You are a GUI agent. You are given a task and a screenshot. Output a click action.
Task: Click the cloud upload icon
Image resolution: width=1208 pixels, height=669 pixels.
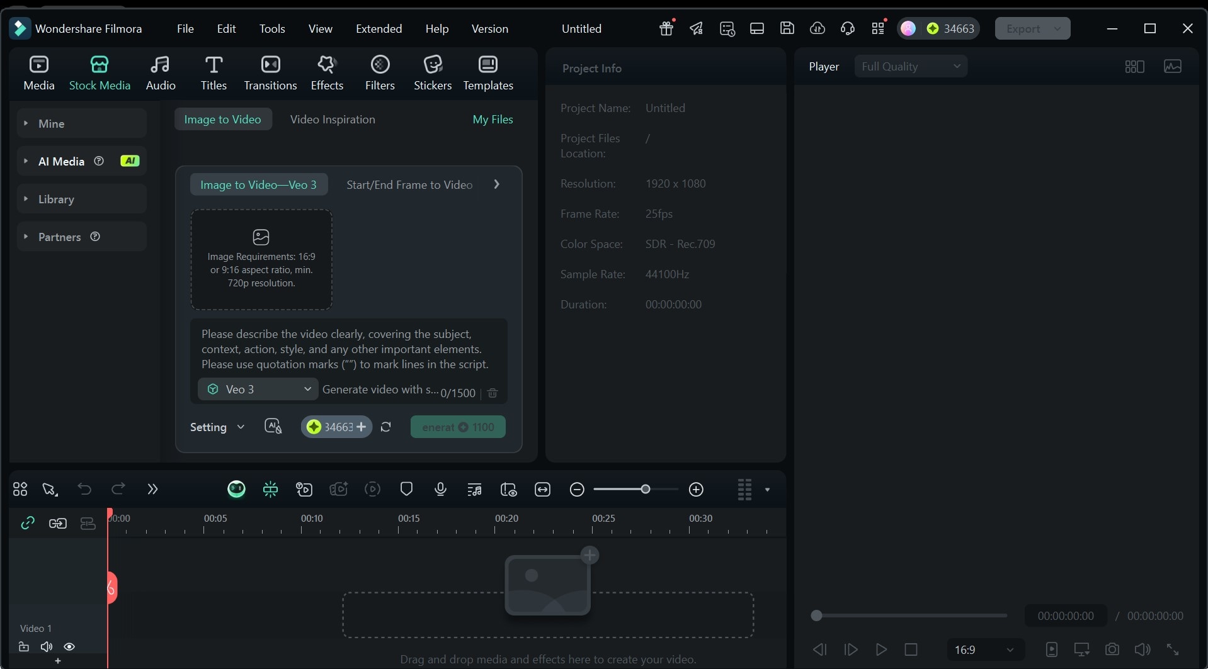point(818,28)
